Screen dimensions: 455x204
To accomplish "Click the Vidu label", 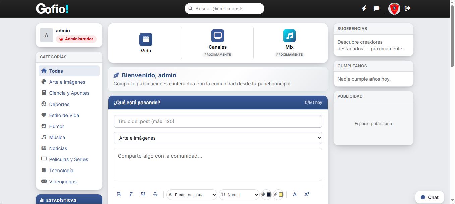I will click(x=146, y=51).
